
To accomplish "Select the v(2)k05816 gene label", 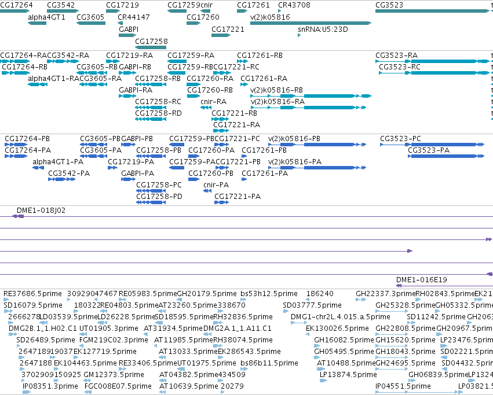I will coord(270,17).
